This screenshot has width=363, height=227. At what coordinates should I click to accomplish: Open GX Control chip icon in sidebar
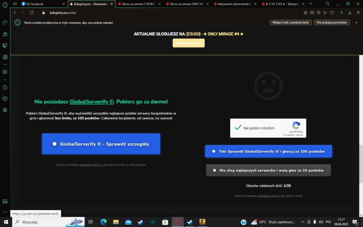point(5,57)
